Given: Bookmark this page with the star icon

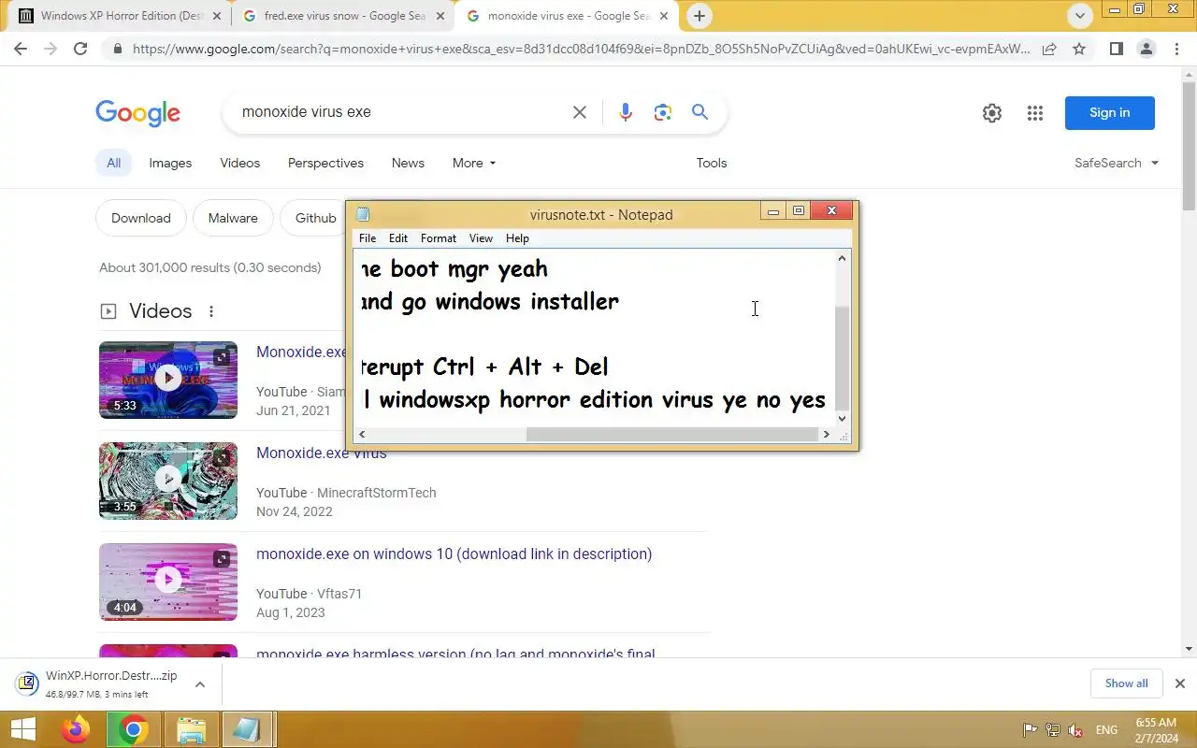Looking at the screenshot, I should tap(1079, 49).
